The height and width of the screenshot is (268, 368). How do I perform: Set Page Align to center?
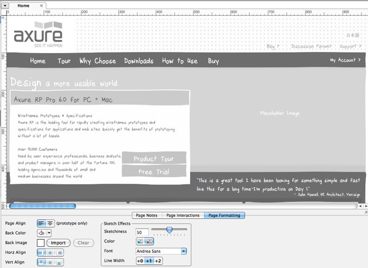pyautogui.click(x=50, y=223)
